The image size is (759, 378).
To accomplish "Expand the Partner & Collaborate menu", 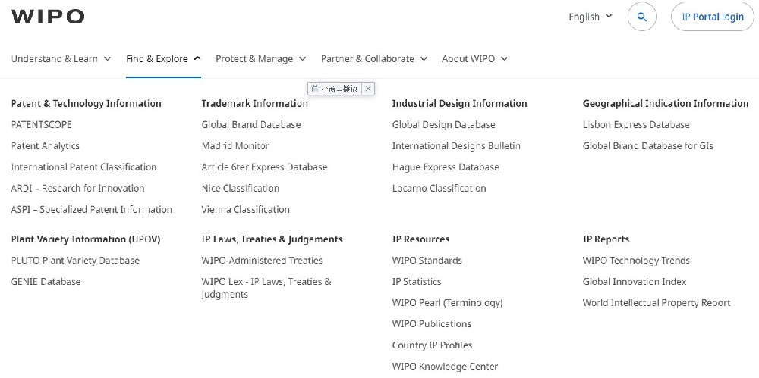I will click(x=373, y=59).
